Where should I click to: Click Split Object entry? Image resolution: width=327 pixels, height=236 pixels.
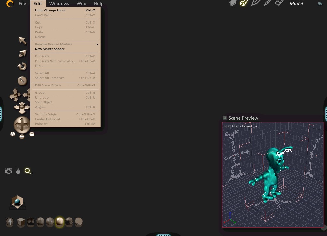pyautogui.click(x=65, y=102)
